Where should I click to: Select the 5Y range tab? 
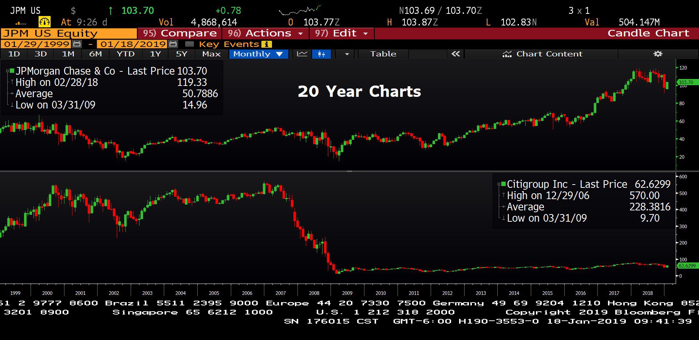tap(182, 54)
